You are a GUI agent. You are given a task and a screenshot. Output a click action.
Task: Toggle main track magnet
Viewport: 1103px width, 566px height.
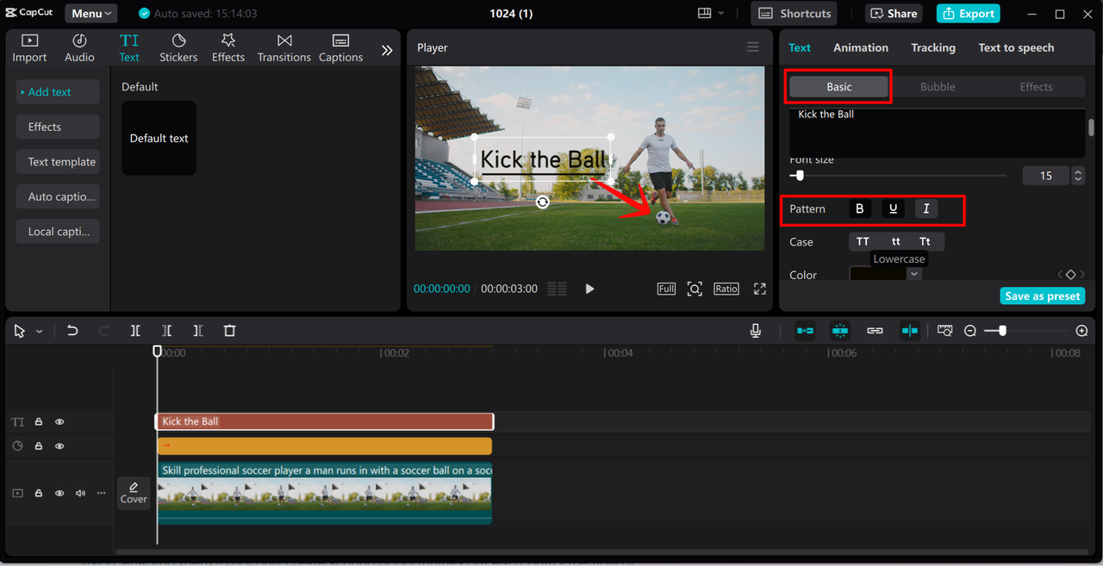(805, 331)
